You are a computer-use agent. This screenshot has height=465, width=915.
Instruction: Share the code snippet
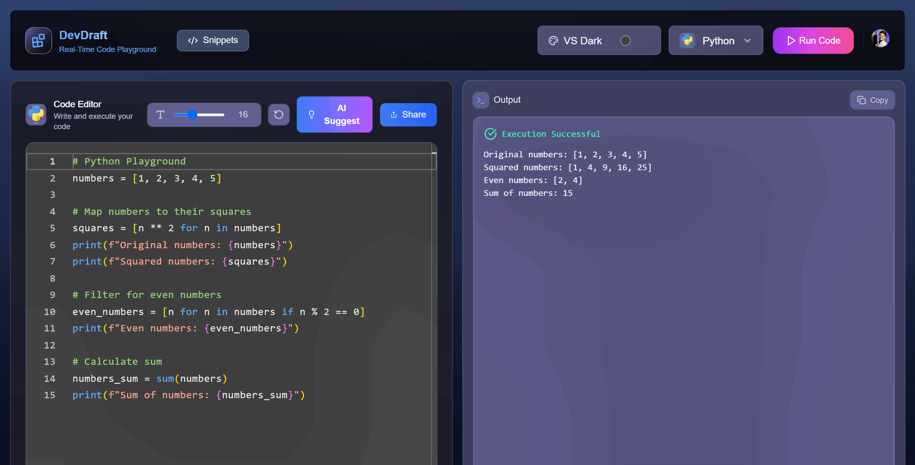[x=408, y=115]
